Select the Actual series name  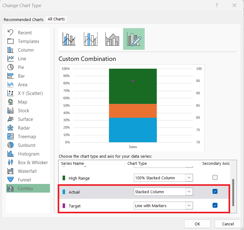click(74, 192)
